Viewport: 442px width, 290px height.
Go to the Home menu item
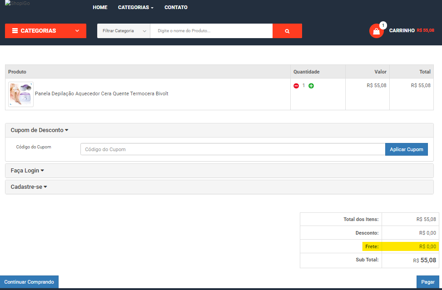point(100,7)
